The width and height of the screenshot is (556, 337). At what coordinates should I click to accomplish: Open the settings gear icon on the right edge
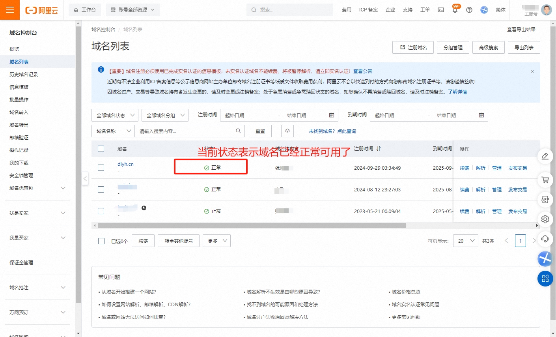(545, 219)
